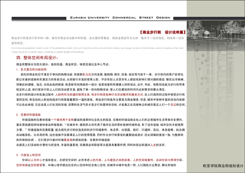Click the red phrase "空间领域"
Image resolution: width=245 pixels, height=173 pixels.
22,165
